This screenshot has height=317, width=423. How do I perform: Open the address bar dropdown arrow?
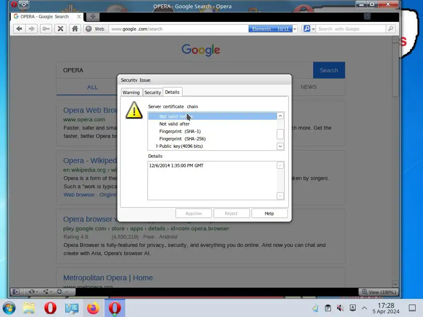tap(295, 29)
